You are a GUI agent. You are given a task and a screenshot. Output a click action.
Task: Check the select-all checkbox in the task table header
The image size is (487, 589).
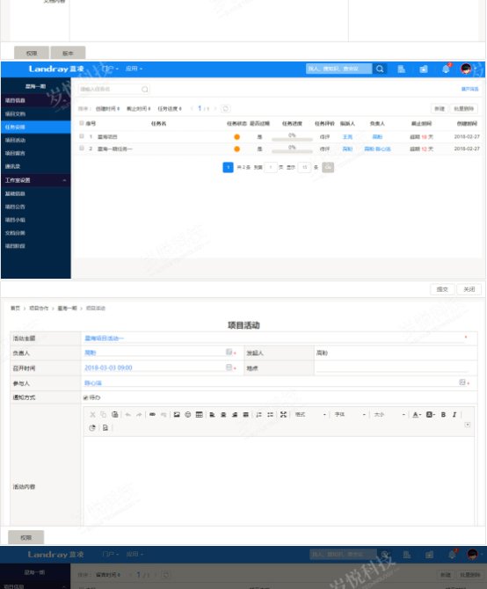pos(82,123)
